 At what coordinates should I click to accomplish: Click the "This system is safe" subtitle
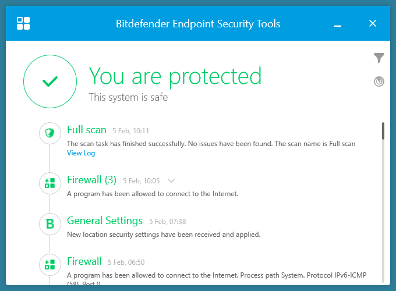pos(128,97)
